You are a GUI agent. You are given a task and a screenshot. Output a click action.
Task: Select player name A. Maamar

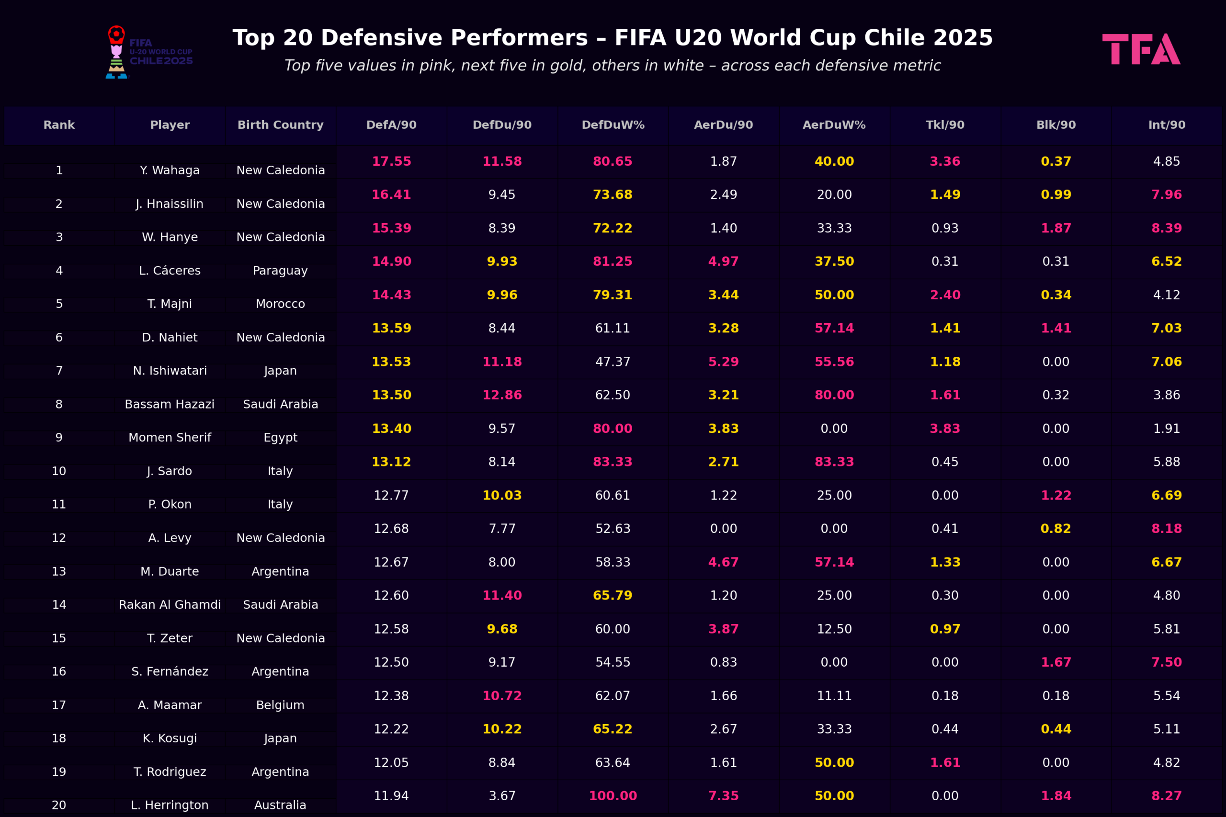click(170, 705)
